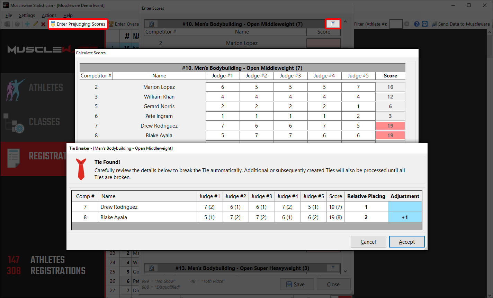Viewport: 493px width, 298px height.
Task: Click the TeamViewer remote support icon
Action: [425, 24]
